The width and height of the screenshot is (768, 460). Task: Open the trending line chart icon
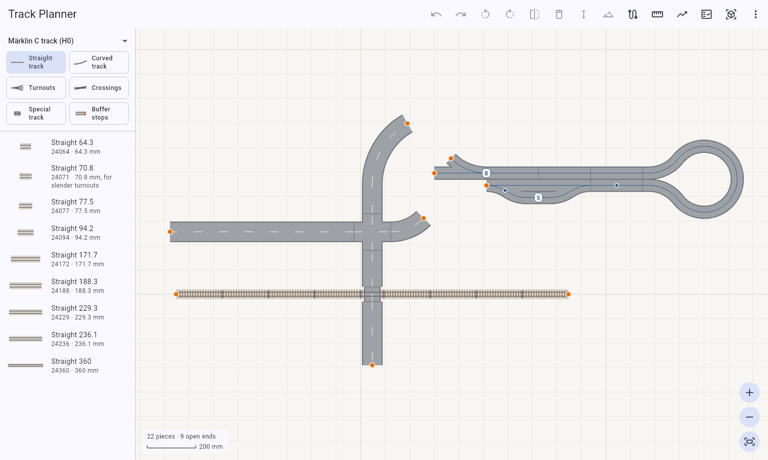[682, 14]
